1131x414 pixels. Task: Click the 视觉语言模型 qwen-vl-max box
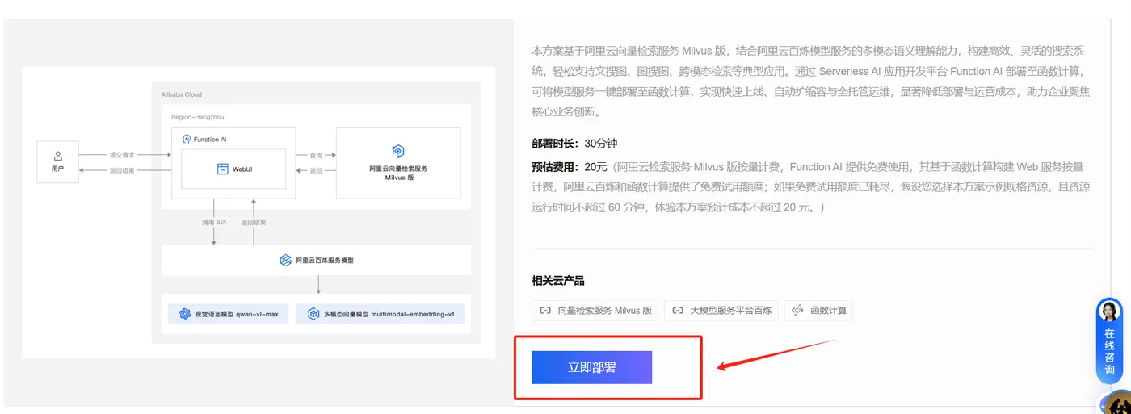[229, 314]
